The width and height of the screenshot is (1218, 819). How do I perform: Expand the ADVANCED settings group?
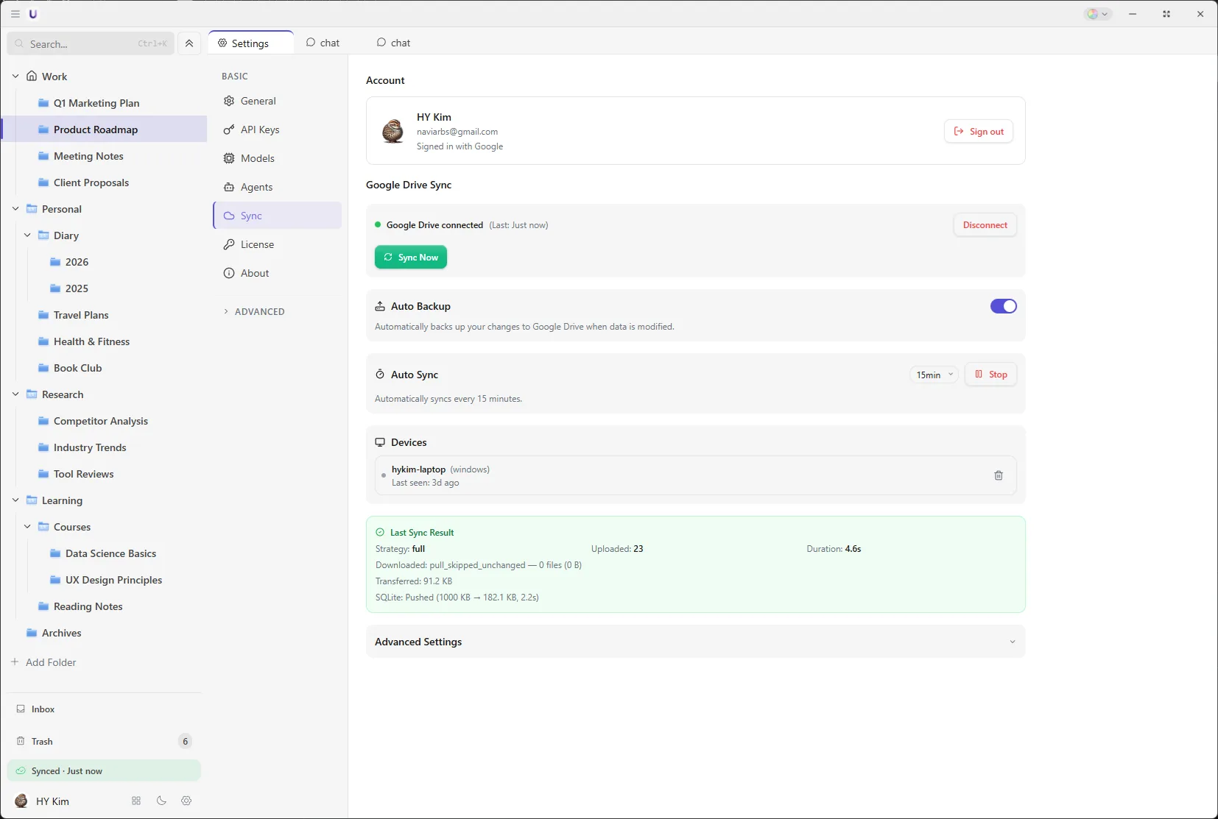pos(254,311)
